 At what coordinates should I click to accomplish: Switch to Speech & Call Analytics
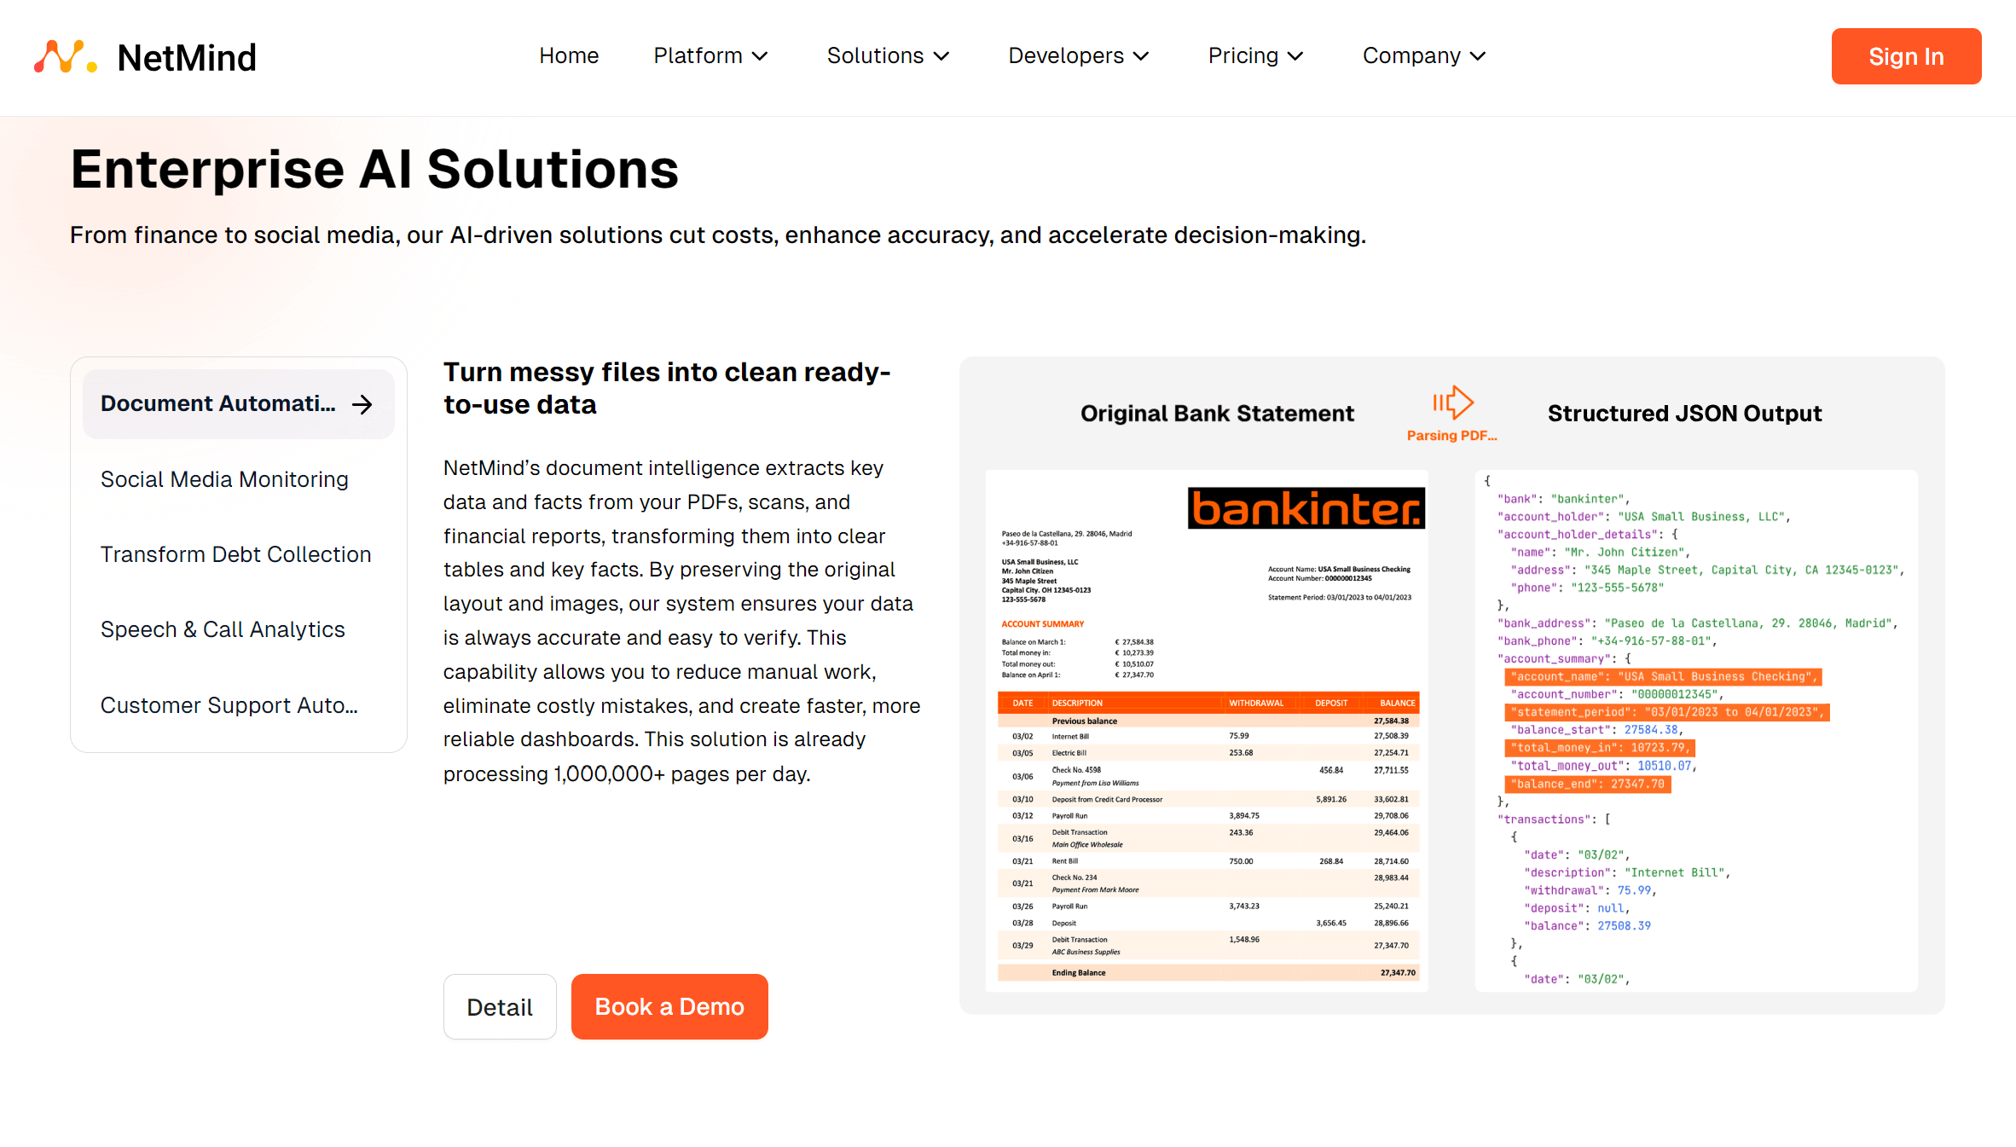pos(223,629)
